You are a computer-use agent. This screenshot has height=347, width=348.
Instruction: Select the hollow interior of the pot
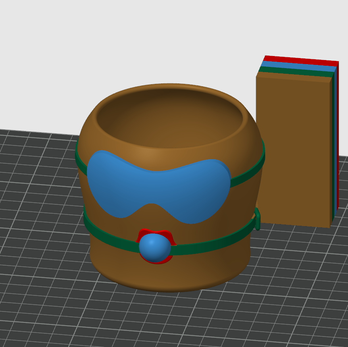(169, 119)
